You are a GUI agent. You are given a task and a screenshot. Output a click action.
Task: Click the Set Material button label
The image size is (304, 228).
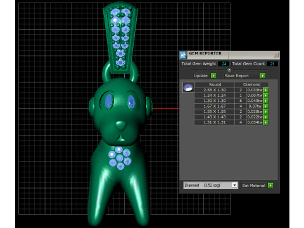253,186
